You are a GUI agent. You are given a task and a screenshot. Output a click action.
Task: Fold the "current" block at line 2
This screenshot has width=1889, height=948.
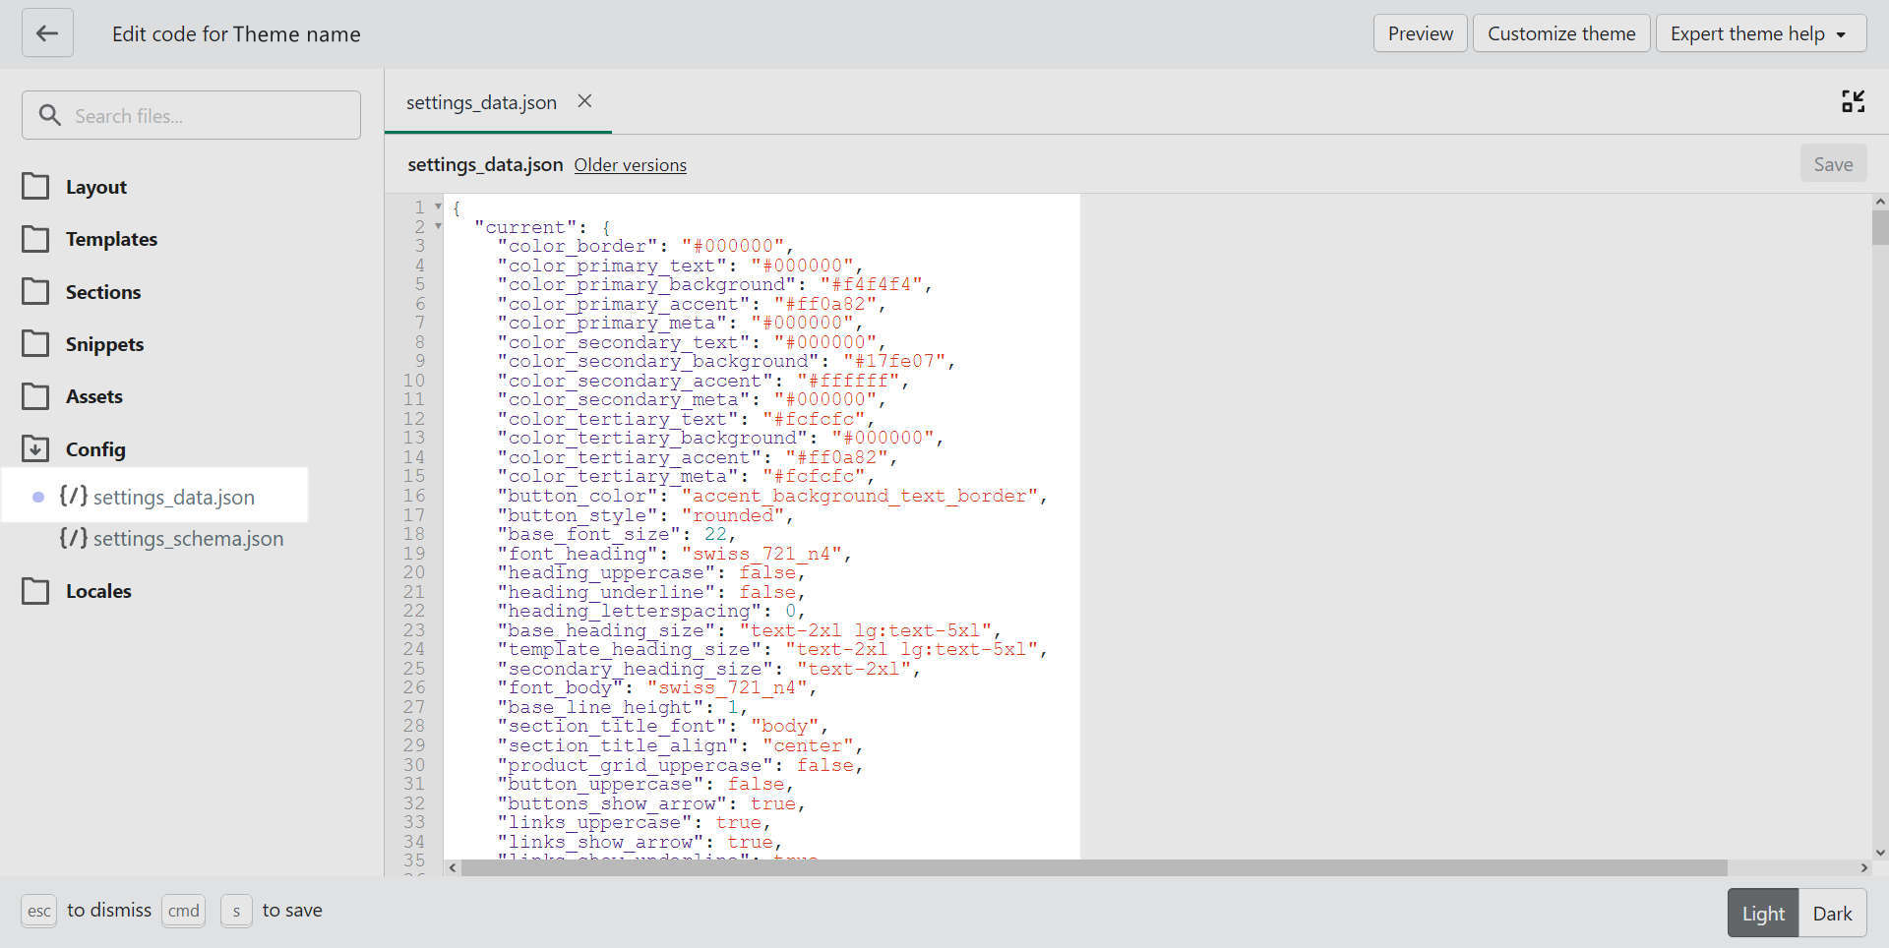pos(438,226)
